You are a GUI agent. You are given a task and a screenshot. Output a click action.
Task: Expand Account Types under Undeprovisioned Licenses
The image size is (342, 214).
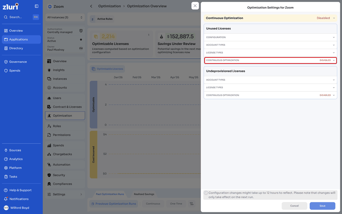click(270, 80)
